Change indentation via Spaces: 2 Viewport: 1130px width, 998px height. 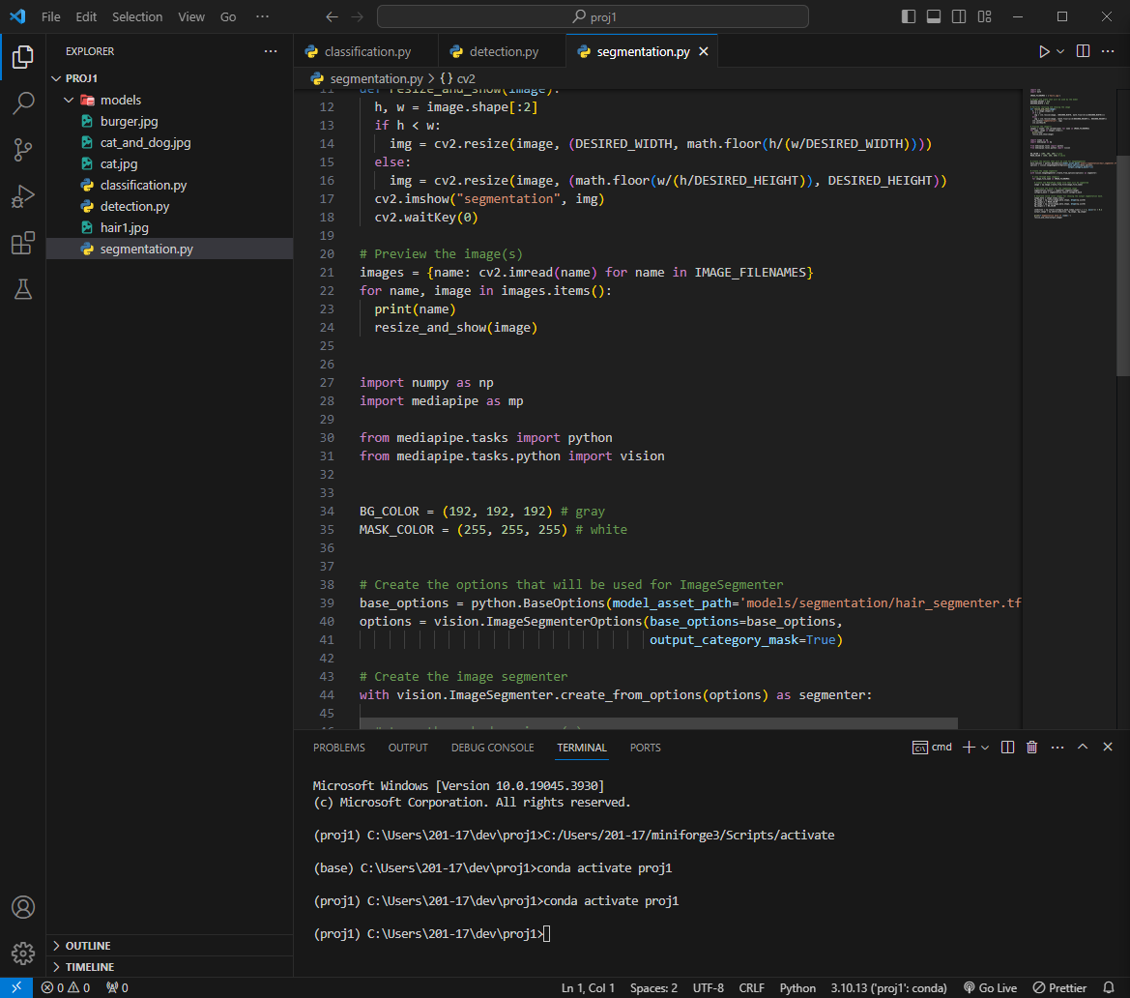(653, 988)
